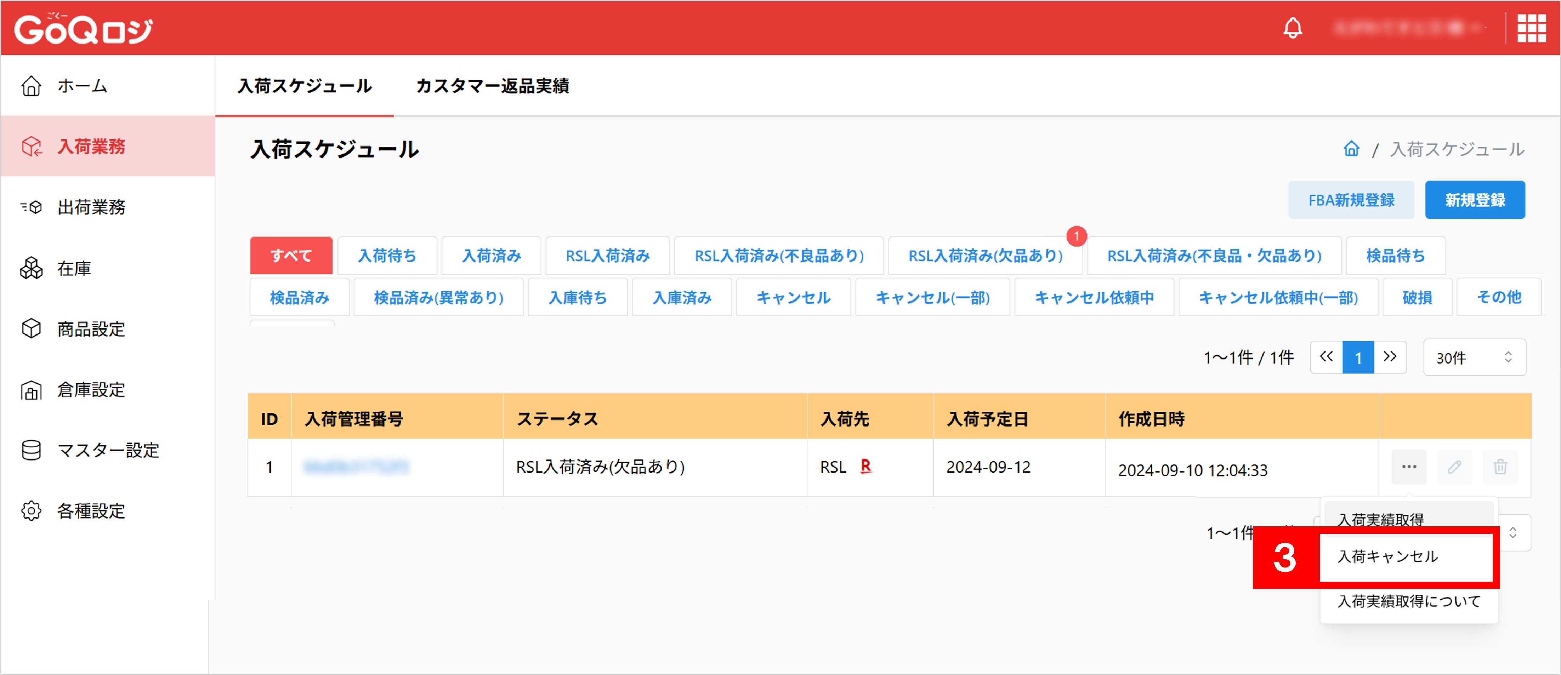Image resolution: width=1561 pixels, height=675 pixels.
Task: Filter by RSL入荷済み(欠品あり) status
Action: (985, 256)
